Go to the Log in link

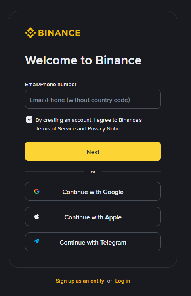122,281
